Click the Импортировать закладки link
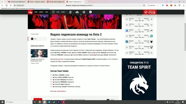This screenshot has width=186, height=104. tap(42, 8)
